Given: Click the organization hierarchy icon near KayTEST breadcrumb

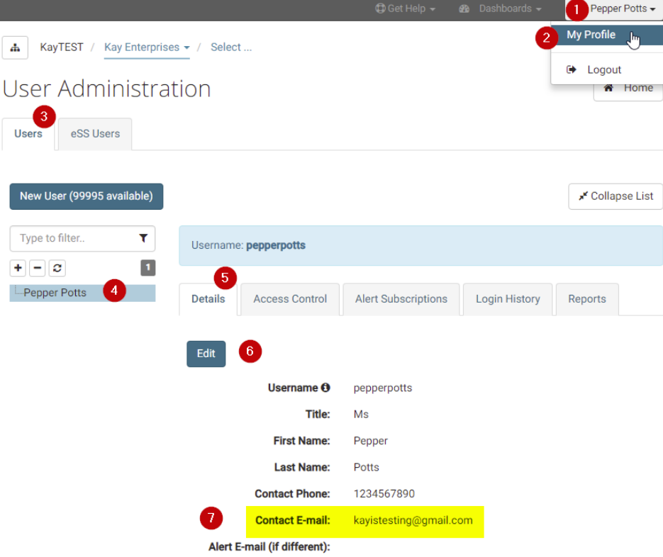Looking at the screenshot, I should point(16,47).
